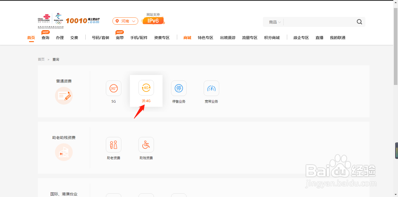
Task: Click the 10010.com site logo
Action: click(83, 20)
